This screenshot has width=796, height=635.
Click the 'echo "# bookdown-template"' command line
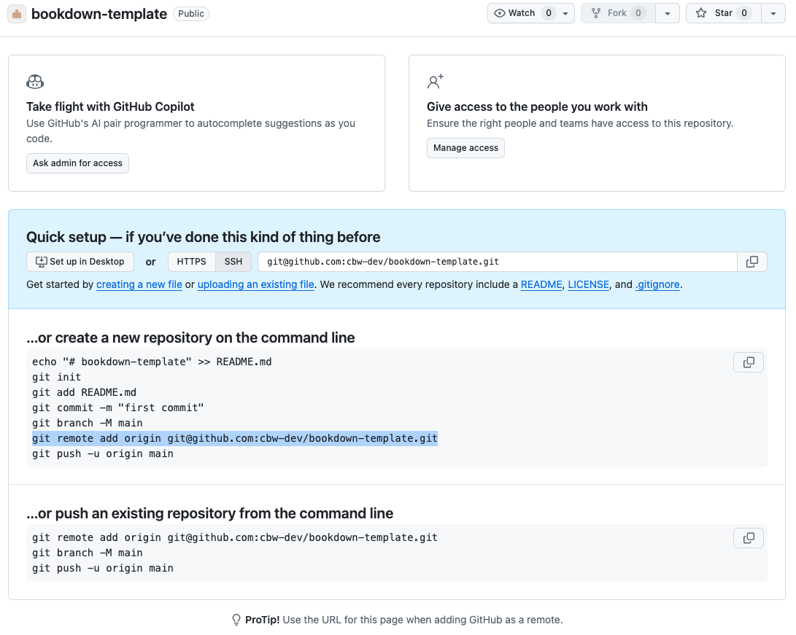tap(152, 362)
